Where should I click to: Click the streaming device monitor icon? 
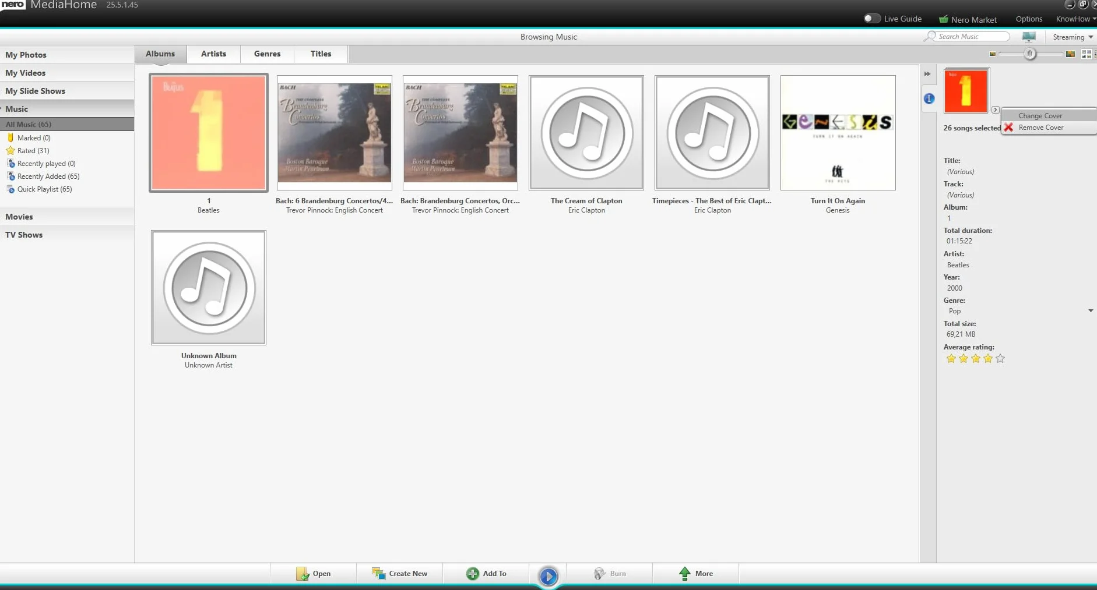tap(1029, 37)
